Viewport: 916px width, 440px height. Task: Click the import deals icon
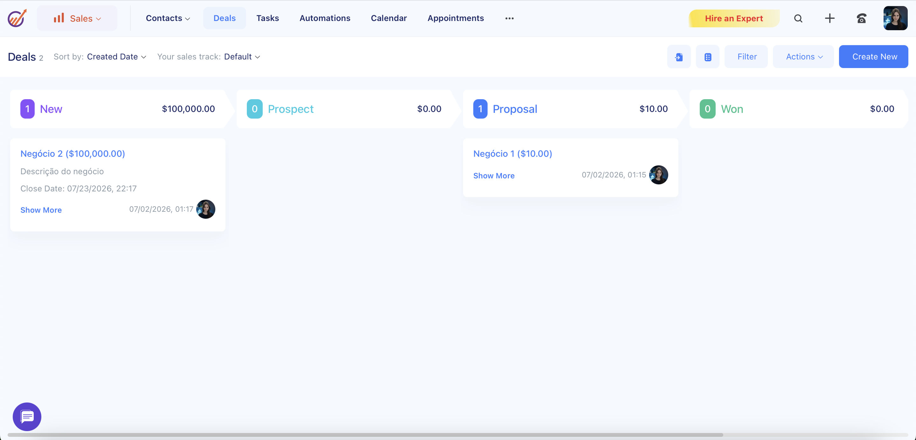coord(679,57)
